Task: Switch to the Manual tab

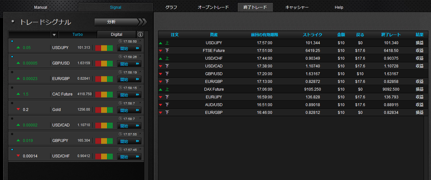Action: pos(41,7)
